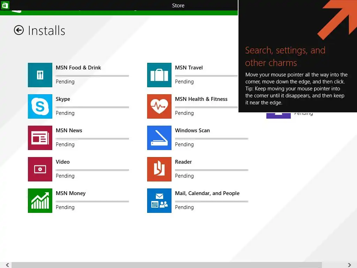Click the charms tip description paragraph

[296, 89]
